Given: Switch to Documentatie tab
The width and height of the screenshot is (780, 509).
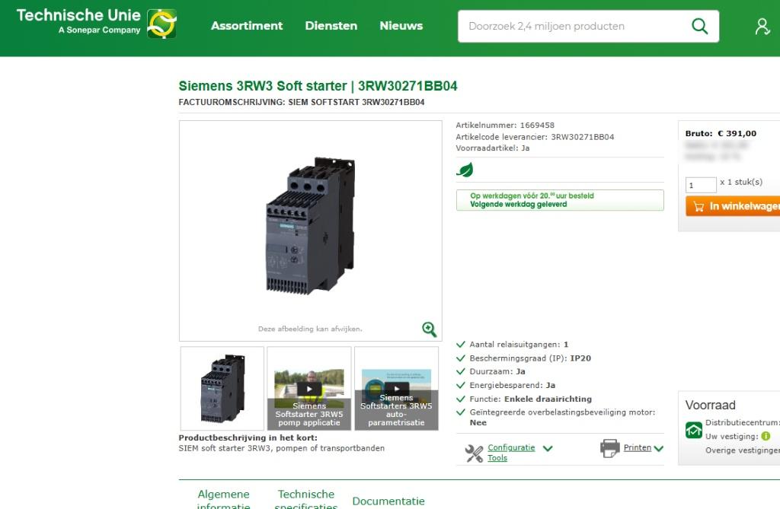Looking at the screenshot, I should pos(388,501).
